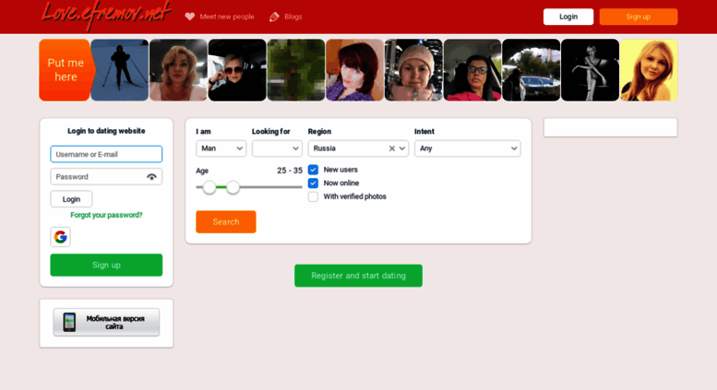Click the white Login button in header
717x390 pixels.
[x=568, y=17]
